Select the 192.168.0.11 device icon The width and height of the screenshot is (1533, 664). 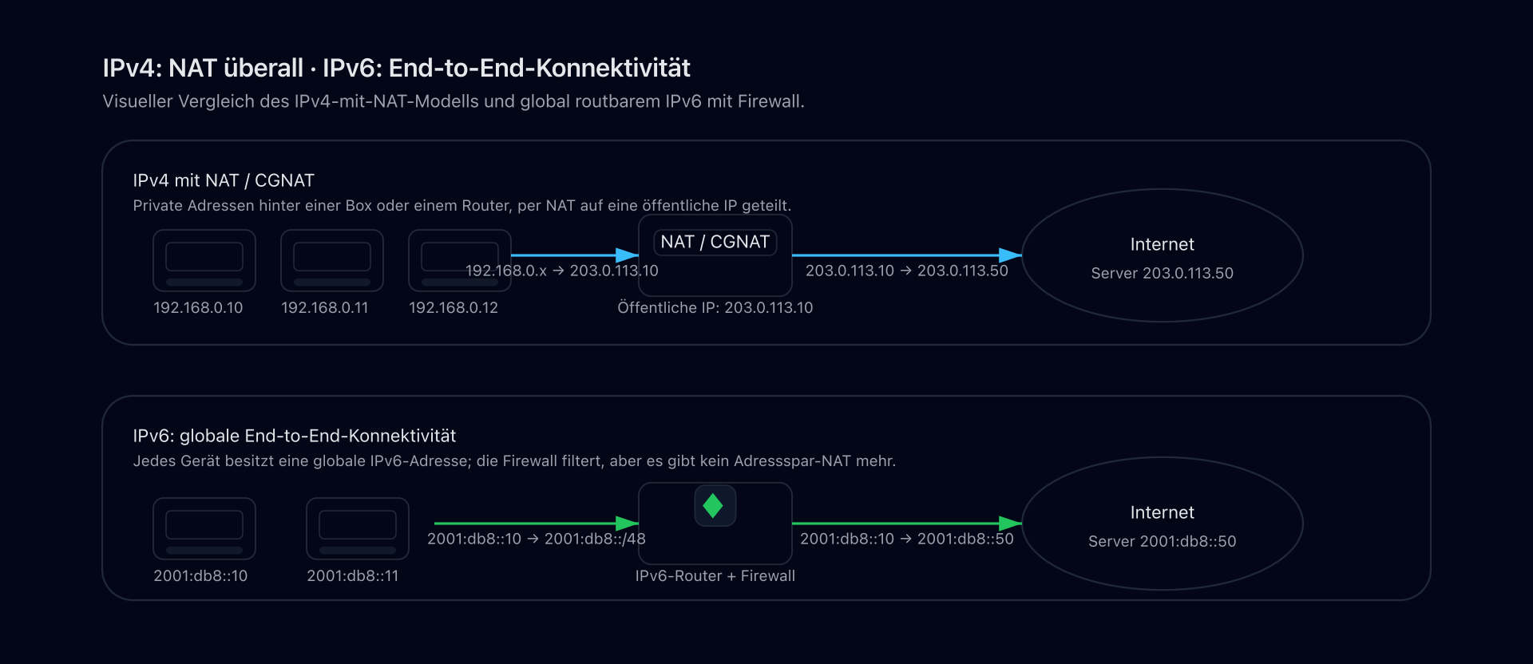pyautogui.click(x=332, y=260)
